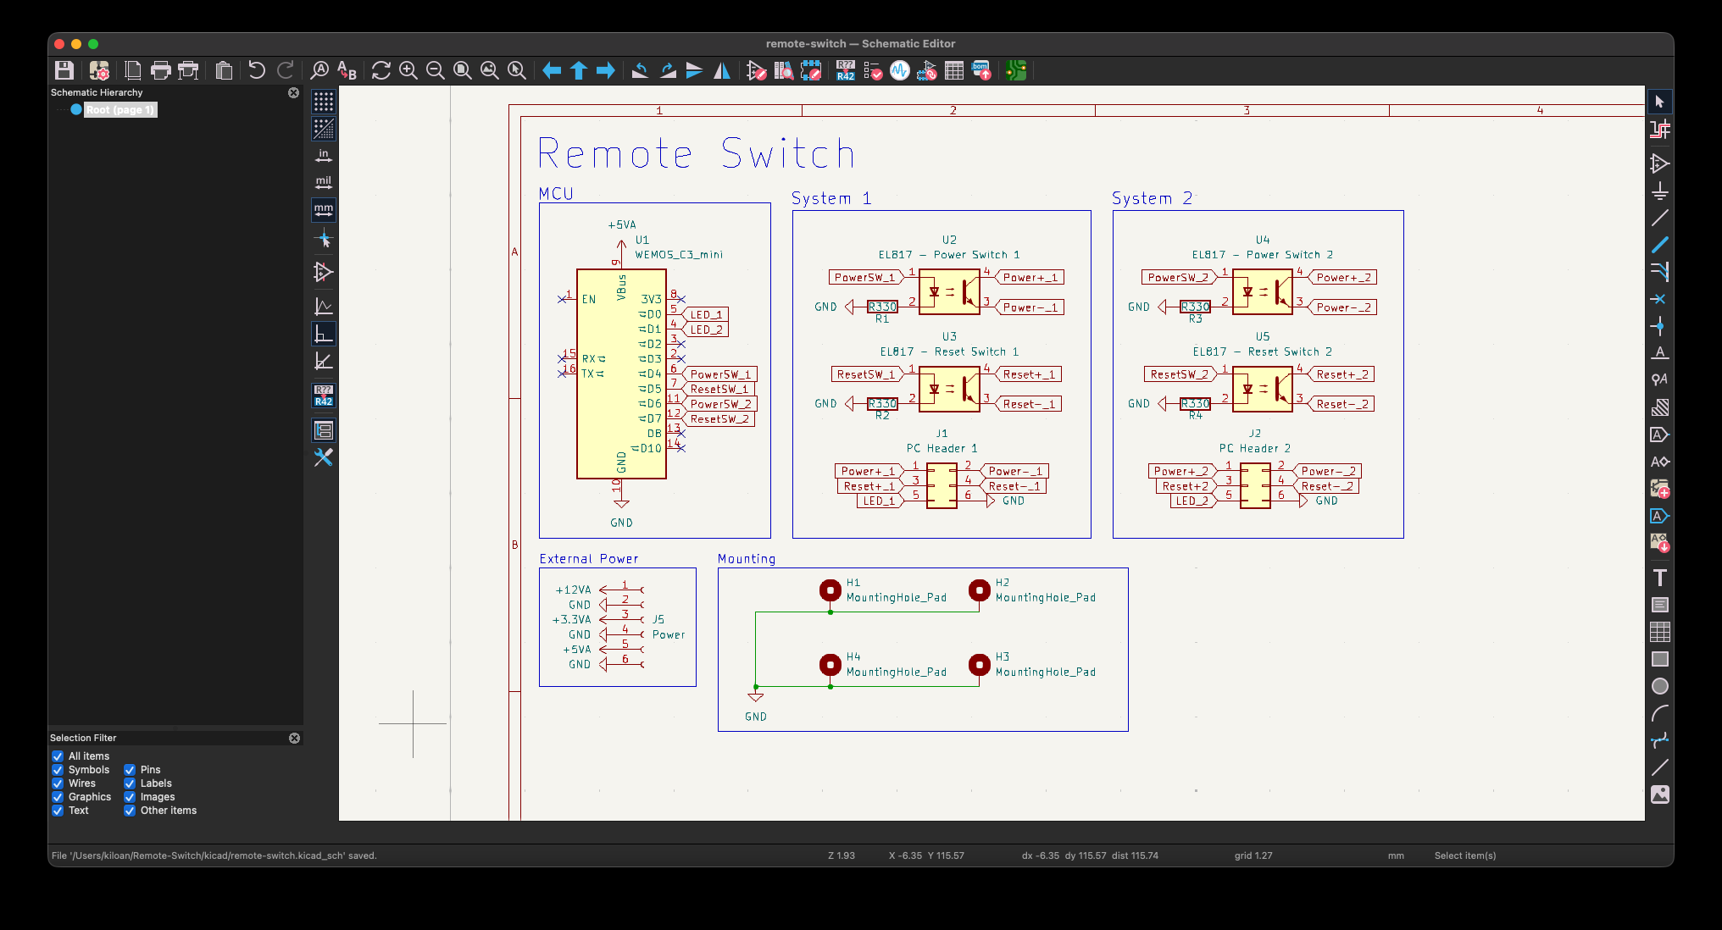This screenshot has height=930, width=1722.
Task: Uncheck the All items filter
Action: point(58,756)
